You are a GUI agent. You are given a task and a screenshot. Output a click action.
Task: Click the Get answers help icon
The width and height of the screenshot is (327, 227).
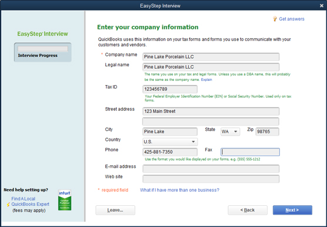pos(275,19)
